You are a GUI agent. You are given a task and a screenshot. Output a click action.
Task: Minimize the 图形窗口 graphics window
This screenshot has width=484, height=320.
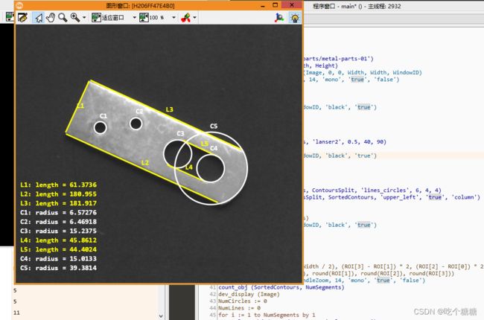click(263, 5)
